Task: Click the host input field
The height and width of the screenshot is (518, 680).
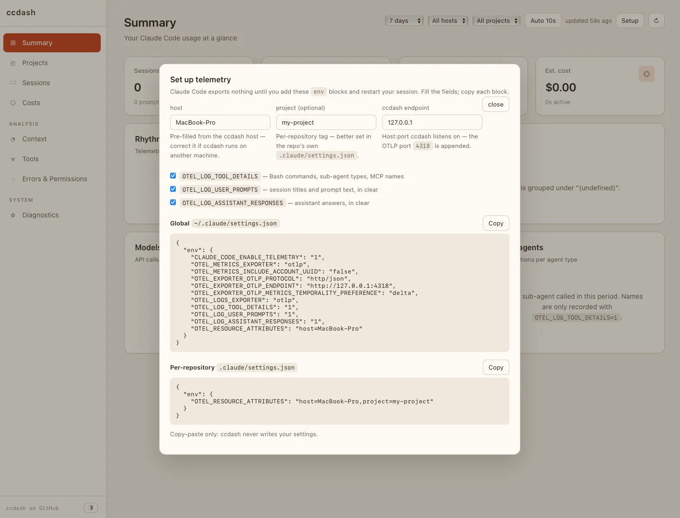Action: point(220,122)
